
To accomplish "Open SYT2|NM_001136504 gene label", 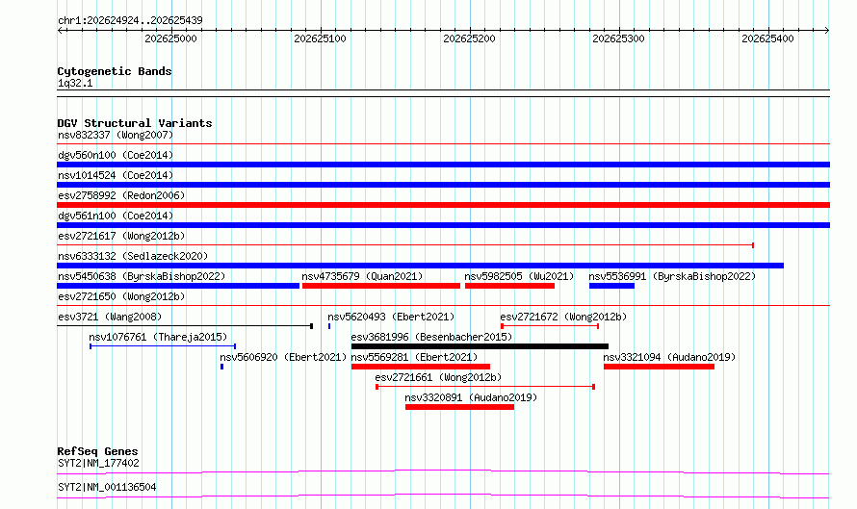I will pos(107,487).
